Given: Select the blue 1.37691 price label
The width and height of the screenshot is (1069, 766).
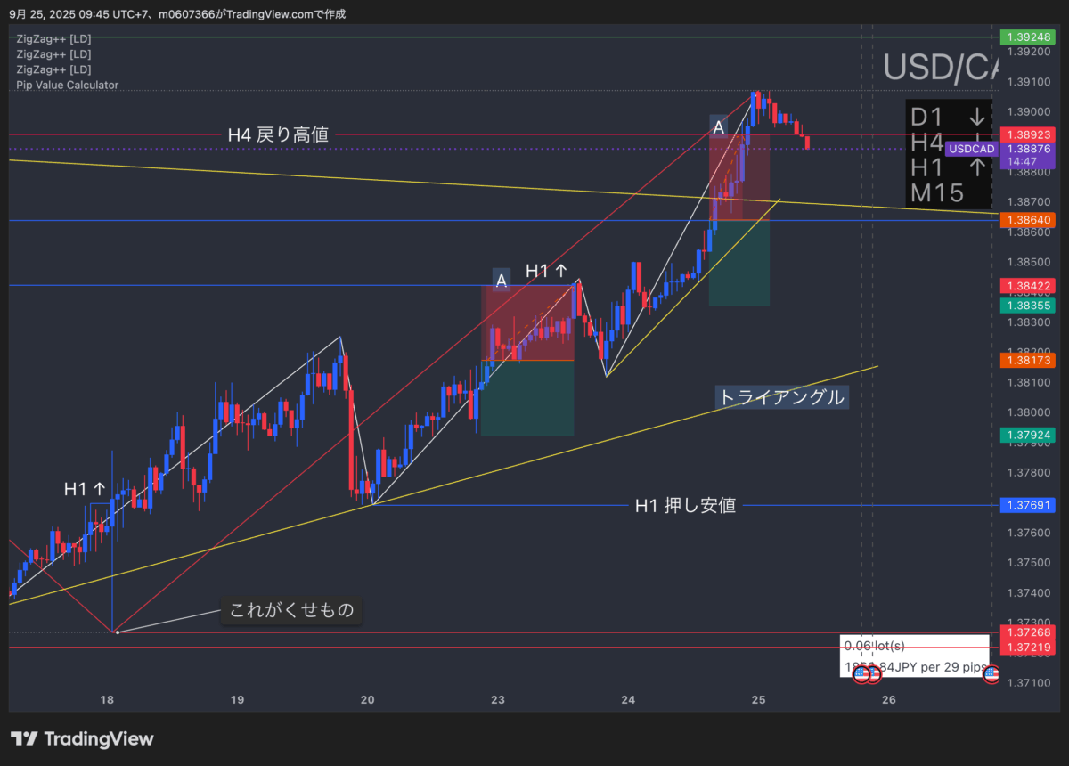Looking at the screenshot, I should [x=1028, y=505].
